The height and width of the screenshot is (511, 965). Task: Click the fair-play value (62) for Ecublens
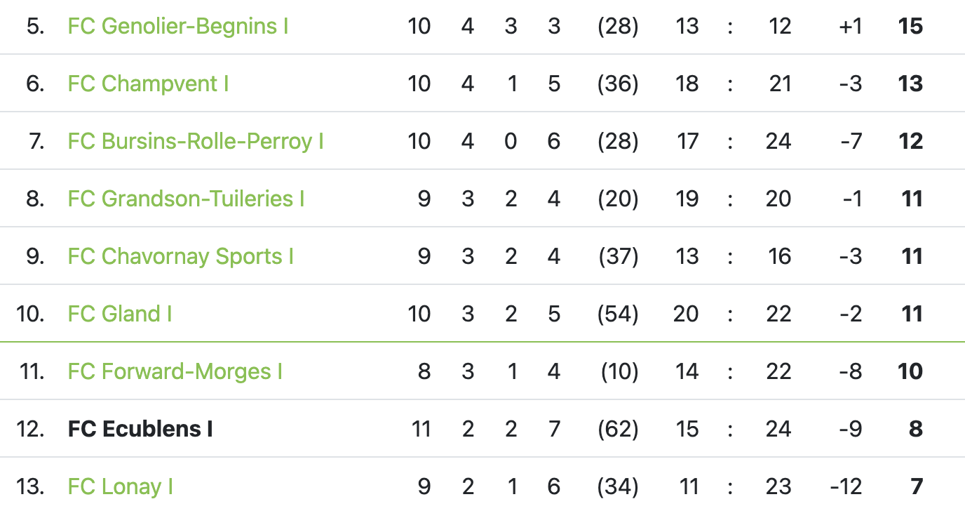pos(618,429)
